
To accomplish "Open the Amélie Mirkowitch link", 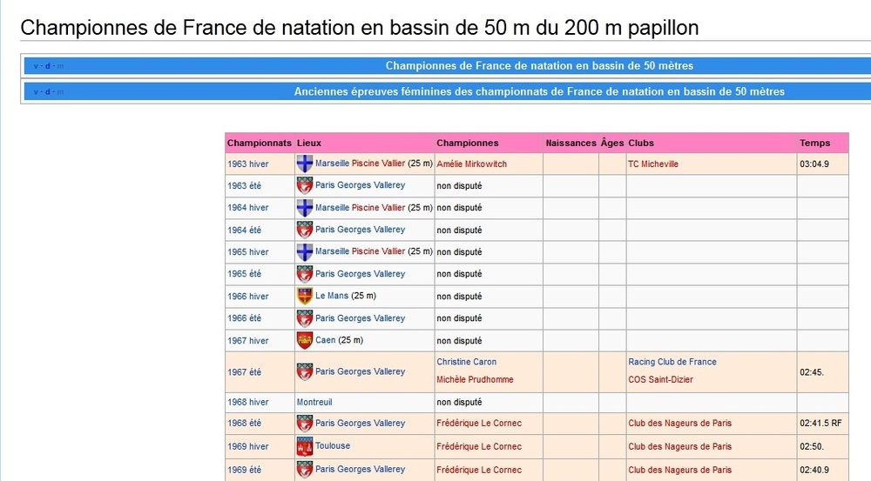I will 471,164.
